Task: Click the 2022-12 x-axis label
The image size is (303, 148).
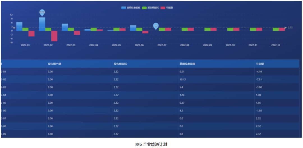Action: pyautogui.click(x=276, y=45)
